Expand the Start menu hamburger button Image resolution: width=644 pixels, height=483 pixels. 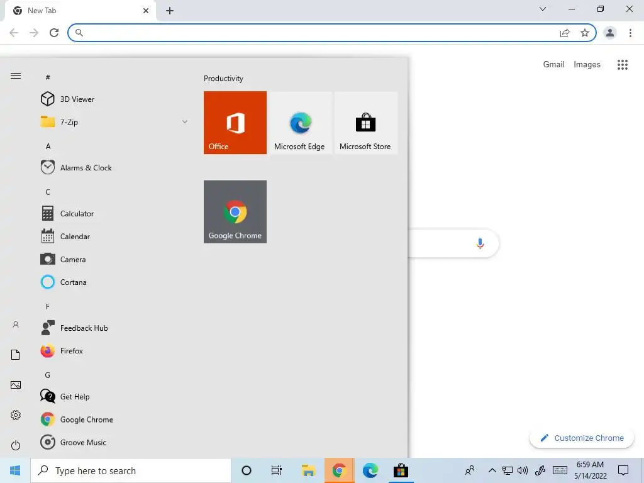16,75
